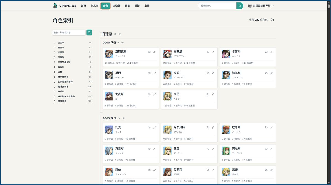Viewport: 331px width, 185px height.
Task: Expand the 冥界军 sidebar category
Action: 55,67
